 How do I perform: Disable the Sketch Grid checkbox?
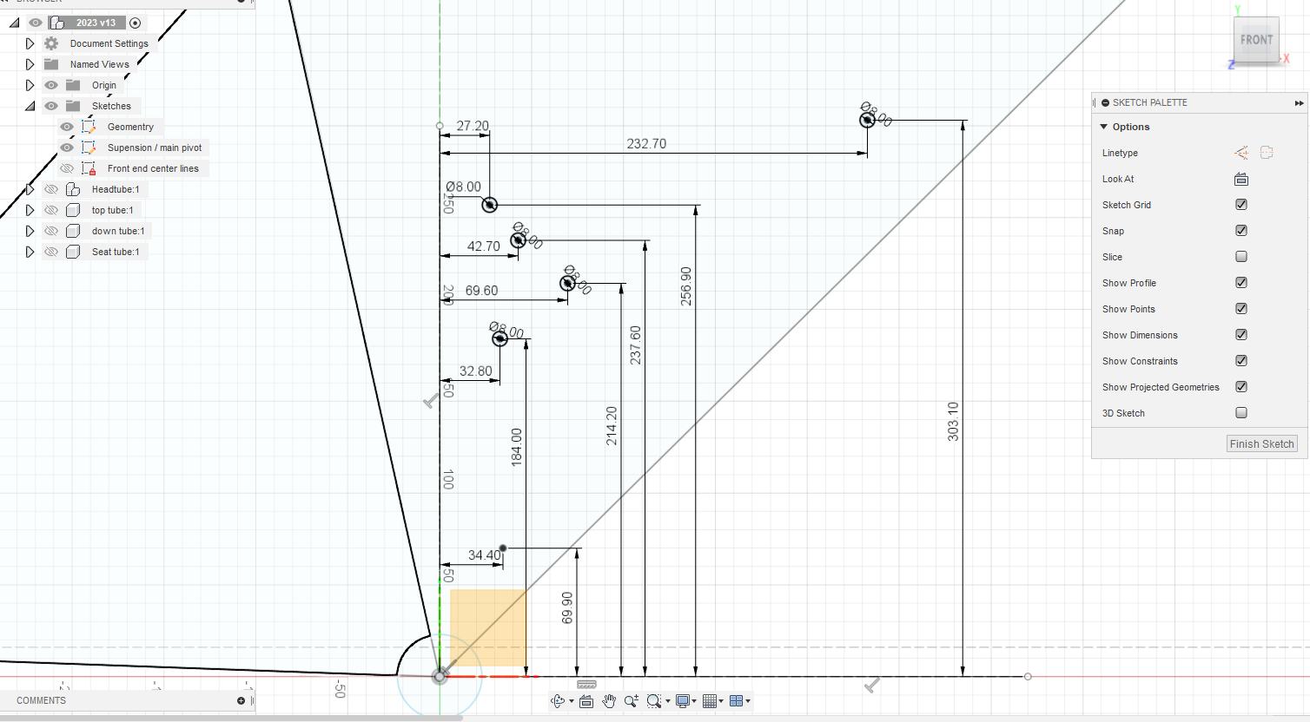coord(1241,204)
